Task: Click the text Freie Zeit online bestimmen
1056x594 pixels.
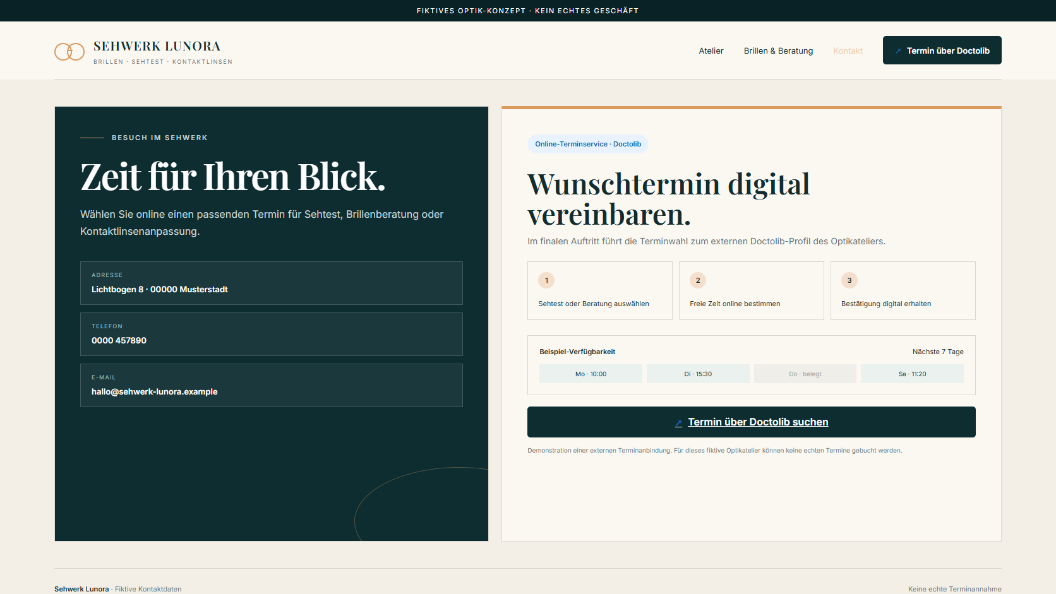Action: click(735, 304)
